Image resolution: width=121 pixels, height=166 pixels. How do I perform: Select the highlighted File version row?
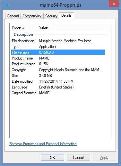coord(58,52)
